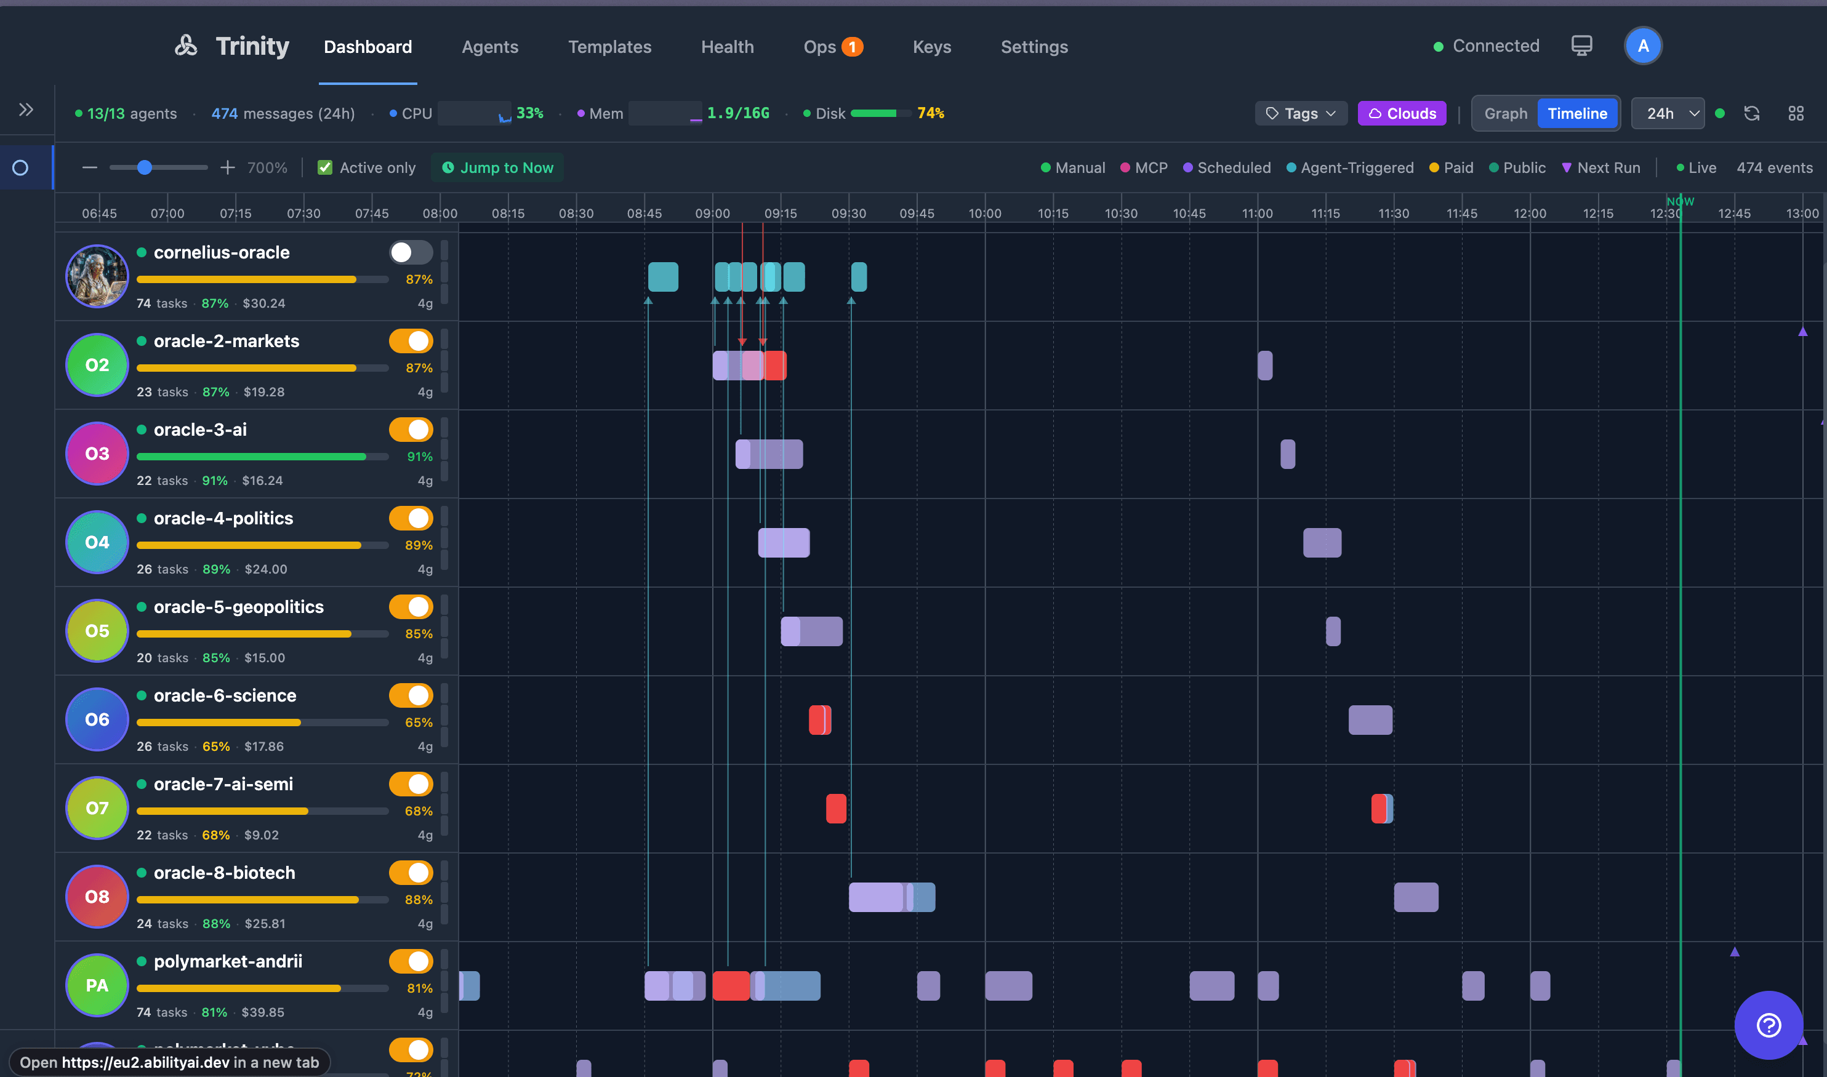The image size is (1827, 1077).
Task: Open the Settings tab
Action: tap(1034, 46)
